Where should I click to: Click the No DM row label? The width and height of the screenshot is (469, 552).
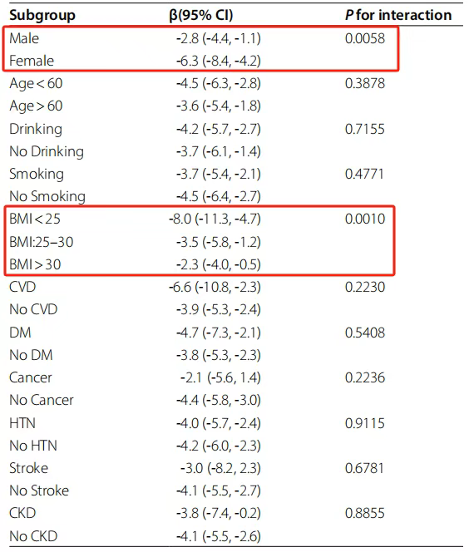(31, 355)
